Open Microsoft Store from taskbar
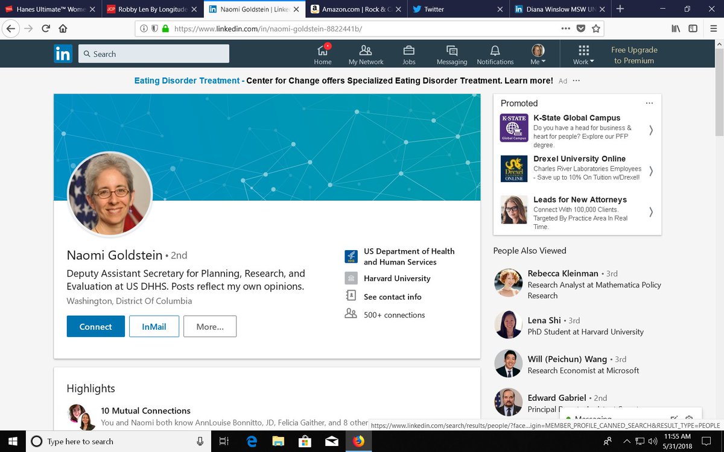This screenshot has width=724, height=452. (x=305, y=441)
